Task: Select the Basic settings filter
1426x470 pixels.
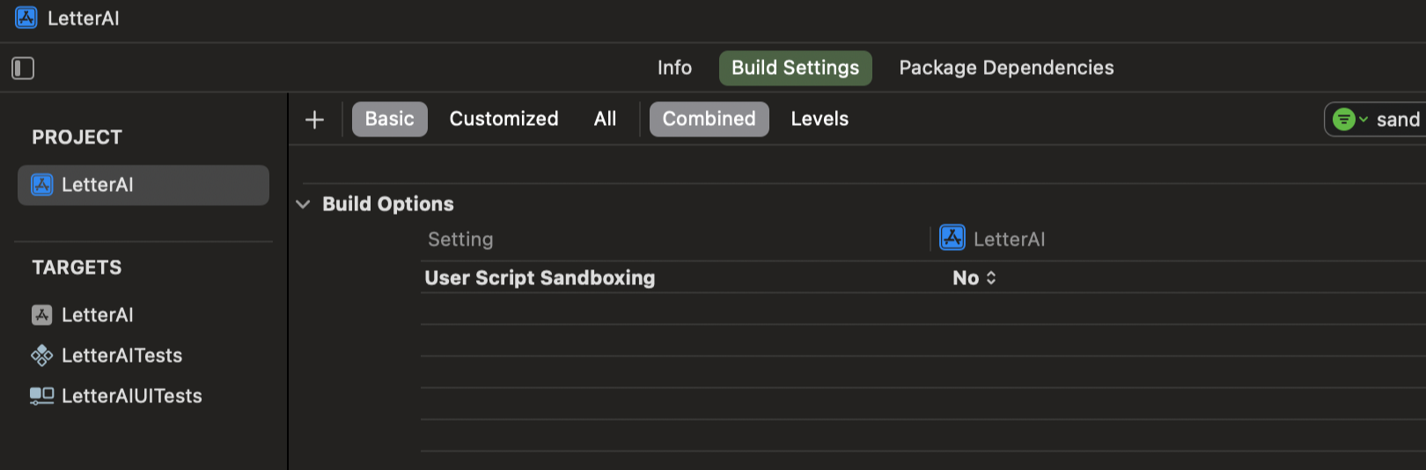Action: coord(390,119)
